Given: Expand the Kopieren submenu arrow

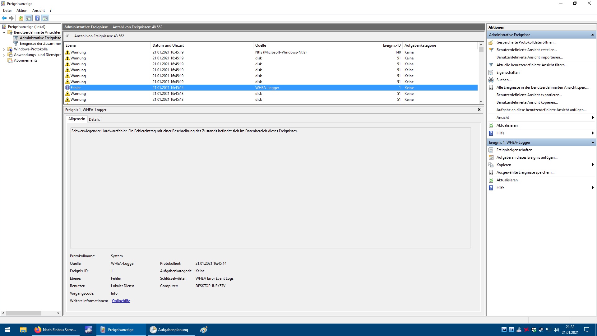Looking at the screenshot, I should tap(593, 165).
